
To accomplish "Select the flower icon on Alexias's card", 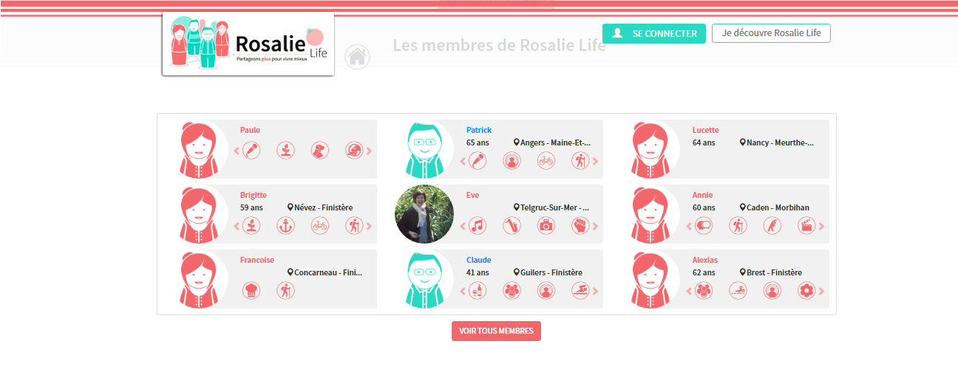I will coord(806,291).
